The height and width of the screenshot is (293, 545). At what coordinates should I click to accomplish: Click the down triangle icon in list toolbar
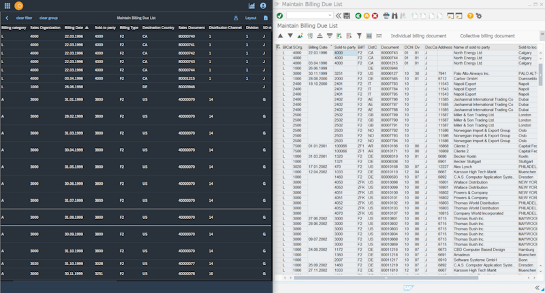tap(290, 36)
